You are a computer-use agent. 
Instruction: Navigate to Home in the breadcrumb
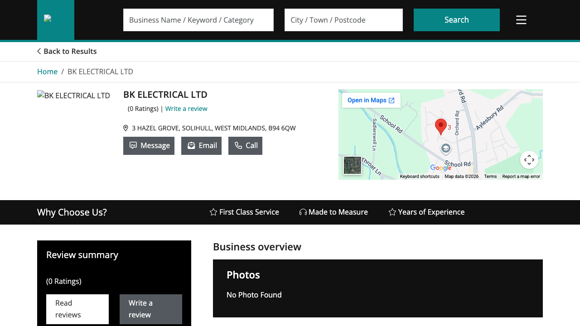pos(47,72)
